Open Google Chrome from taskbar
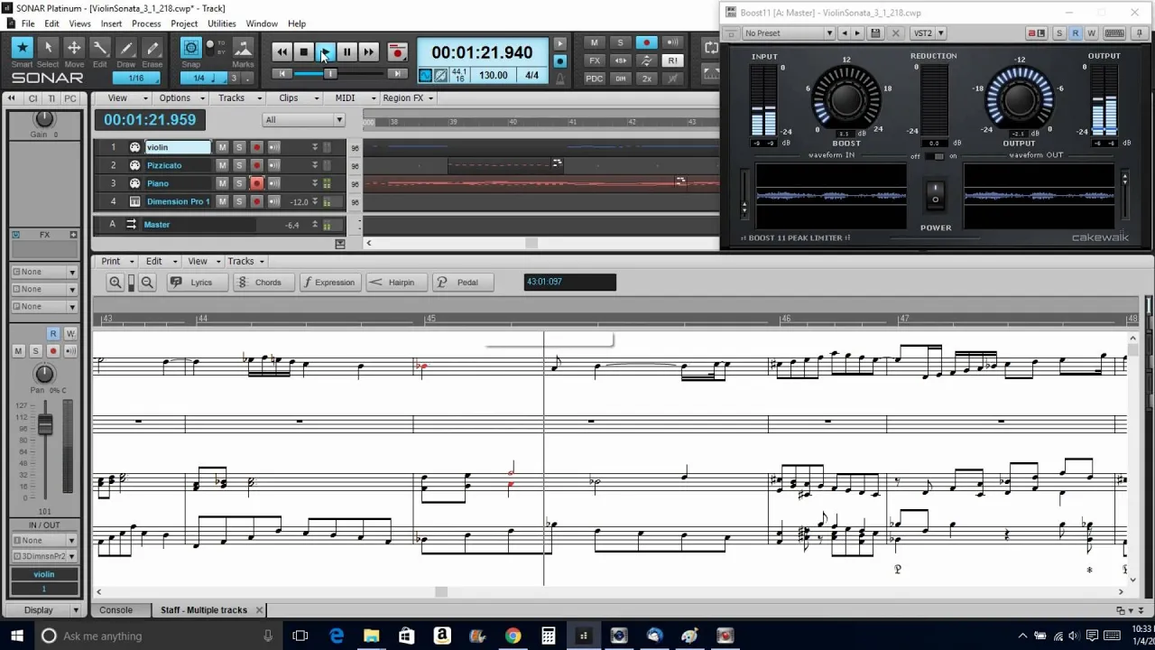Viewport: 1155px width, 650px height. [513, 636]
